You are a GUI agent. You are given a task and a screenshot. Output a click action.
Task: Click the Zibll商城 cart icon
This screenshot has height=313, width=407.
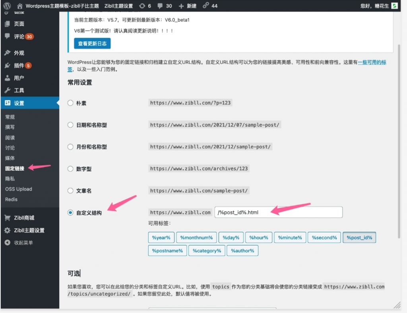point(7,218)
